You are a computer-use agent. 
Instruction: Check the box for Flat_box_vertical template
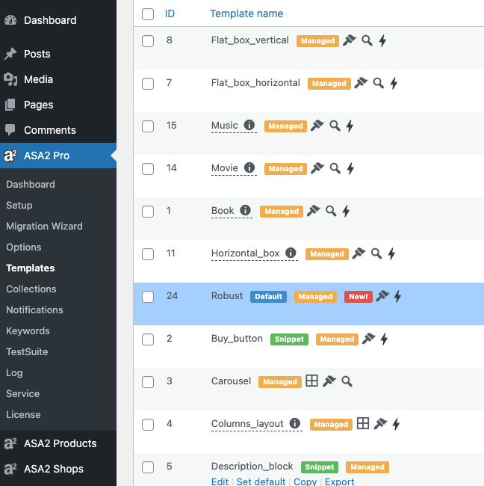coord(148,41)
